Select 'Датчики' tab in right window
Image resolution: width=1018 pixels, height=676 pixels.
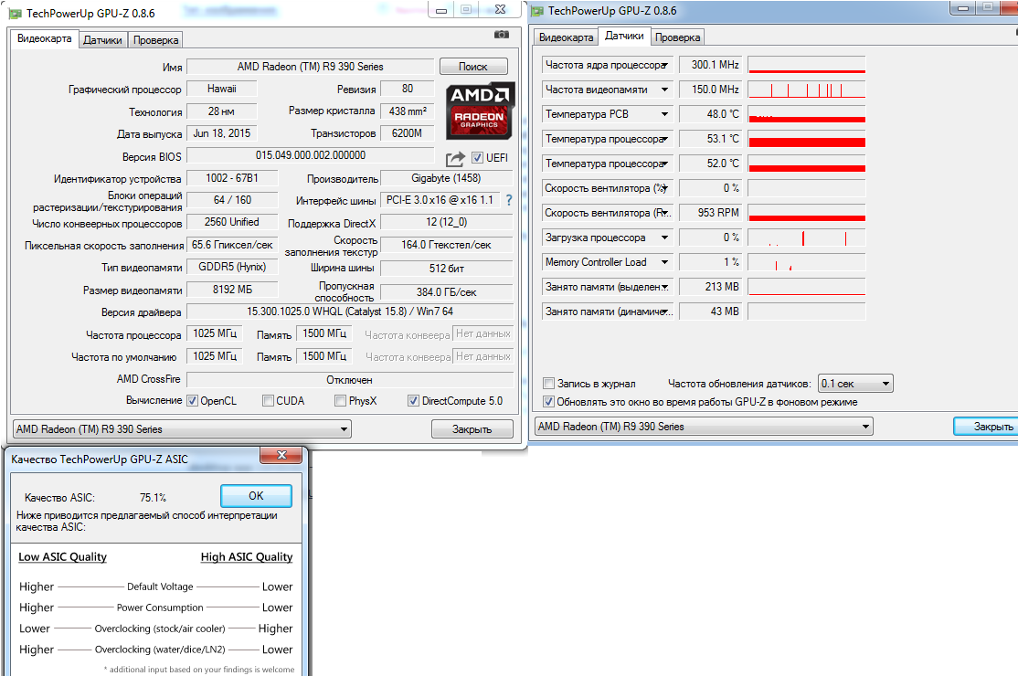tap(624, 36)
